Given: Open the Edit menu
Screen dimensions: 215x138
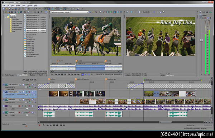Looking at the screenshot, I should pos(8,6).
